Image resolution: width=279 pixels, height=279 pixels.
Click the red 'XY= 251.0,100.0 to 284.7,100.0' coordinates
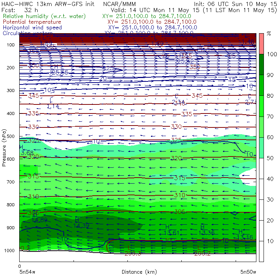(x=152, y=22)
